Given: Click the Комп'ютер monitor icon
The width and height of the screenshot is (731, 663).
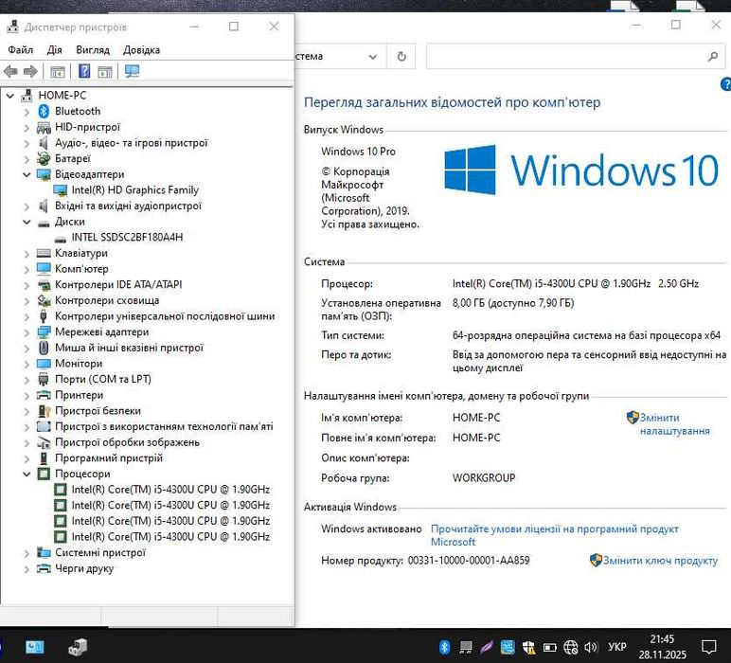Looking at the screenshot, I should [x=44, y=269].
